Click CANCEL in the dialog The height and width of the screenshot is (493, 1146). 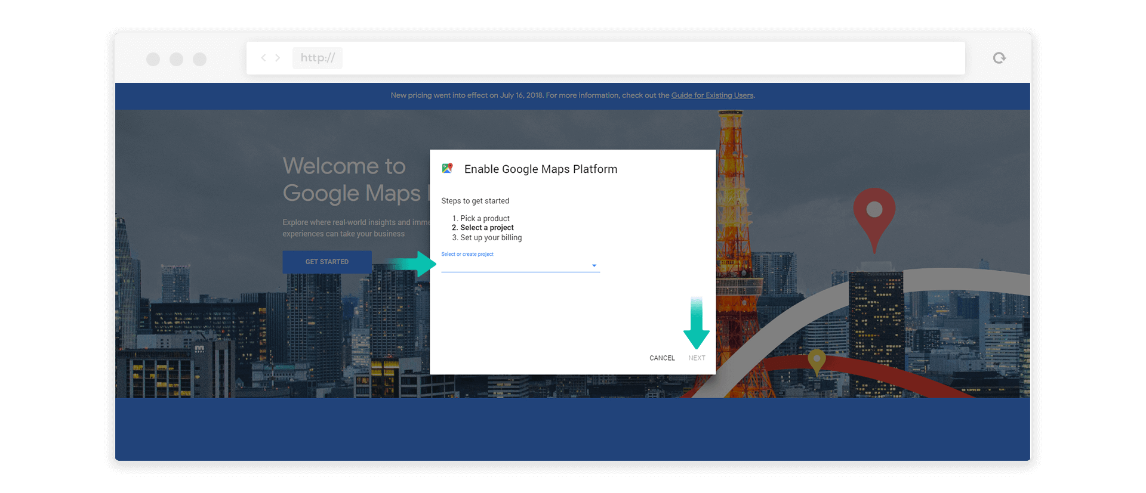click(x=662, y=358)
